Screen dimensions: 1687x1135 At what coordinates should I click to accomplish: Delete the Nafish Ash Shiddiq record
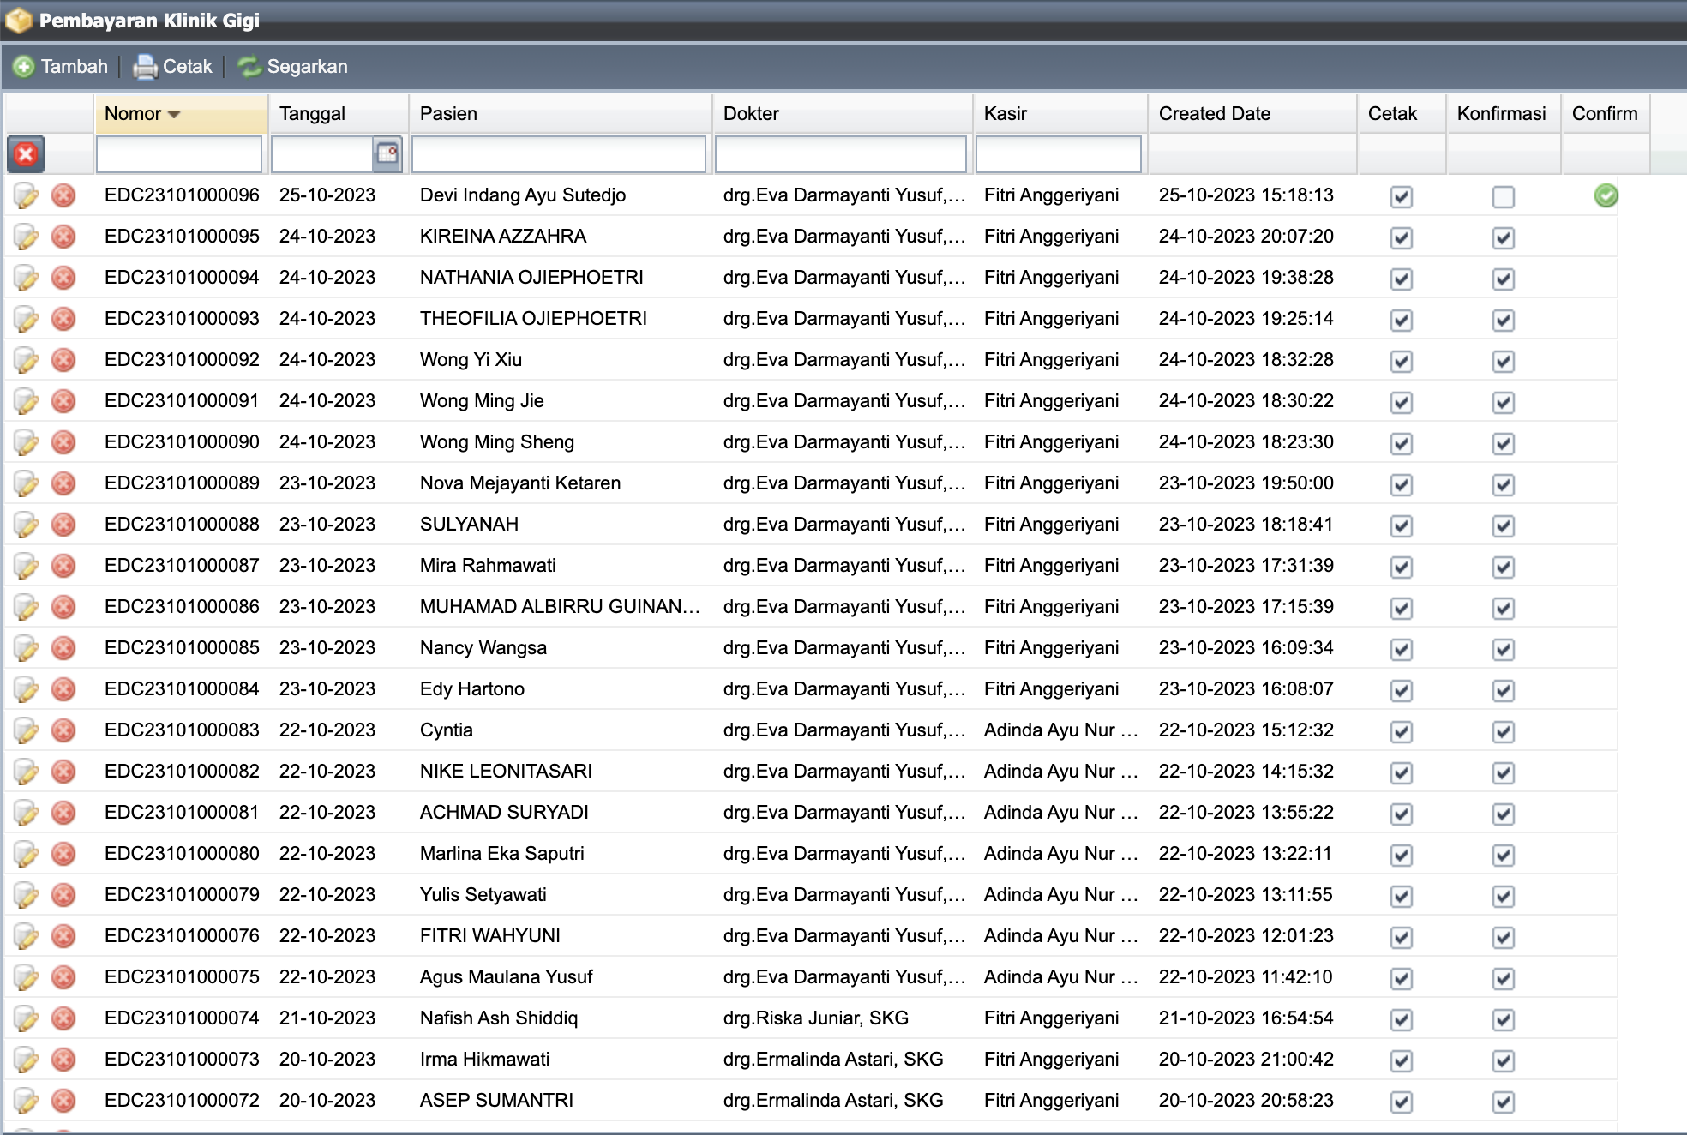pos(63,1019)
